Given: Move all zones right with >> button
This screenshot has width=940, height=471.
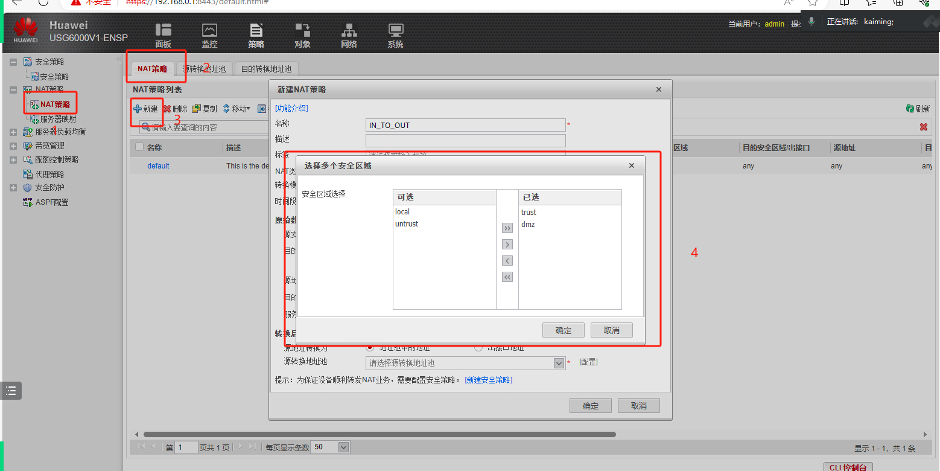Looking at the screenshot, I should pyautogui.click(x=507, y=228).
